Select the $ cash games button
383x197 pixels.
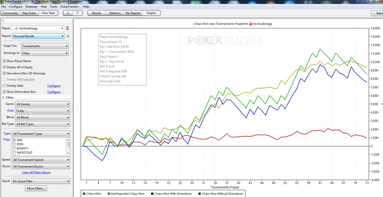tap(68, 13)
